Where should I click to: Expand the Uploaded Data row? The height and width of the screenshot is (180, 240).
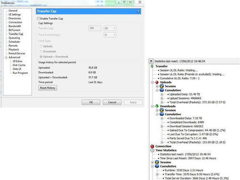162,94
